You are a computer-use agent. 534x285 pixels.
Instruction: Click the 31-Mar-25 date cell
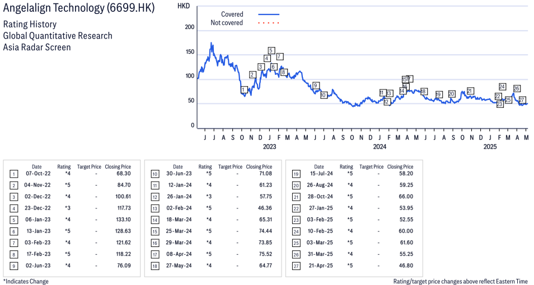tap(320, 254)
